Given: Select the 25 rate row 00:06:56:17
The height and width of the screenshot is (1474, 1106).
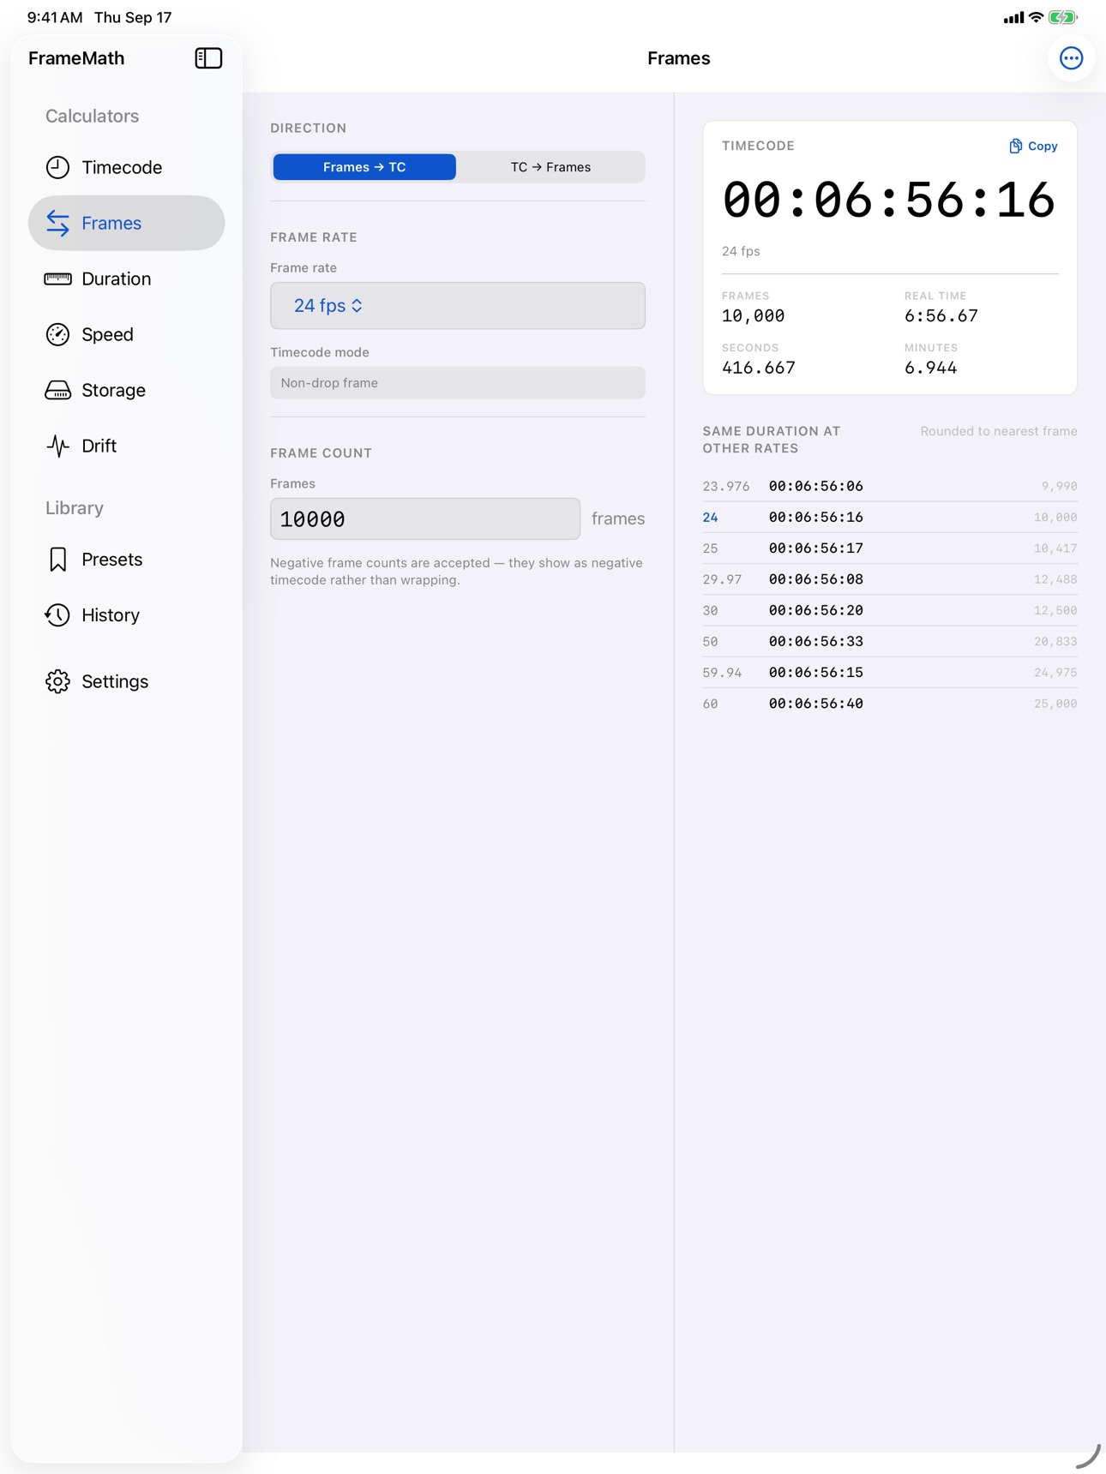Looking at the screenshot, I should tap(890, 548).
